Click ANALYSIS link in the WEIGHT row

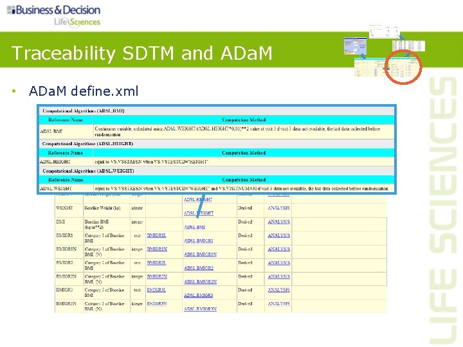[278, 208]
